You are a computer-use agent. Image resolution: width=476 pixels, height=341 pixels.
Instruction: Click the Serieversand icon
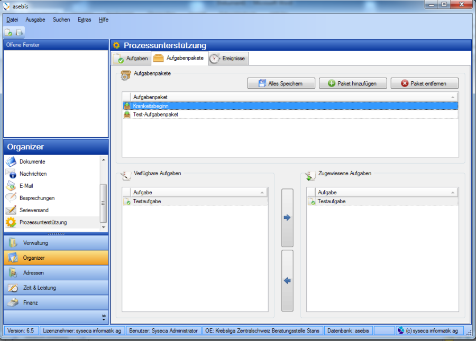pyautogui.click(x=11, y=210)
